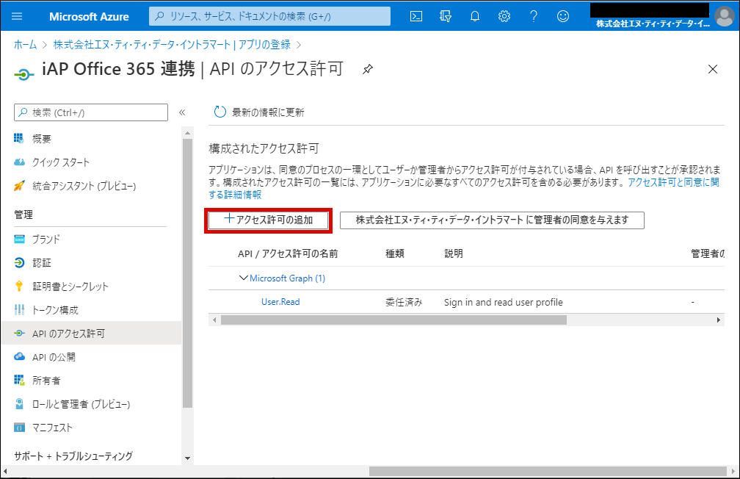
Task: Collapse the Microsoft Graph (1) group chevron
Action: point(244,278)
